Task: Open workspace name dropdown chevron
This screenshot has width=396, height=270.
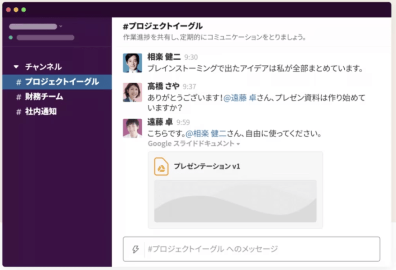Action: (61, 26)
